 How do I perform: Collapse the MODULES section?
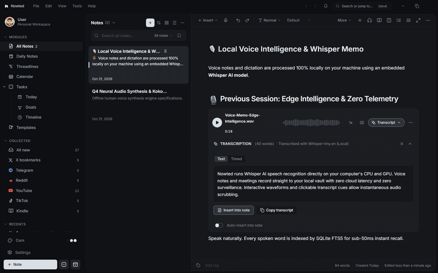5,37
